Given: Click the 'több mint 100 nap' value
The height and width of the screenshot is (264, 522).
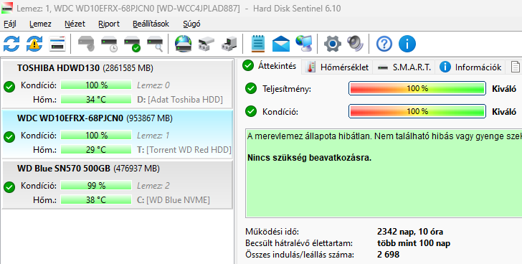Looking at the screenshot, I should (x=414, y=243).
